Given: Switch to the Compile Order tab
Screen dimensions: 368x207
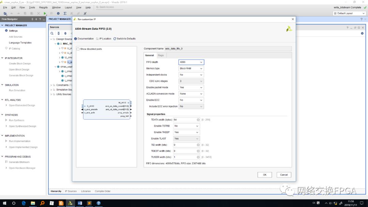Looking at the screenshot, I should pyautogui.click(x=103, y=191).
